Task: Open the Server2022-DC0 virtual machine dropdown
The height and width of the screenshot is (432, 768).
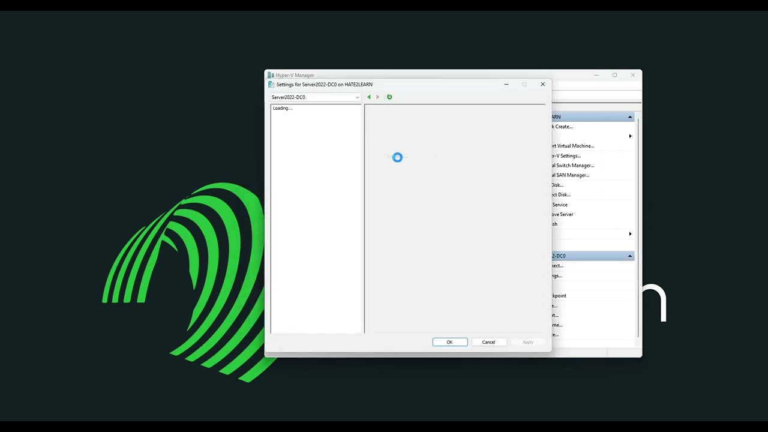Action: coord(316,97)
